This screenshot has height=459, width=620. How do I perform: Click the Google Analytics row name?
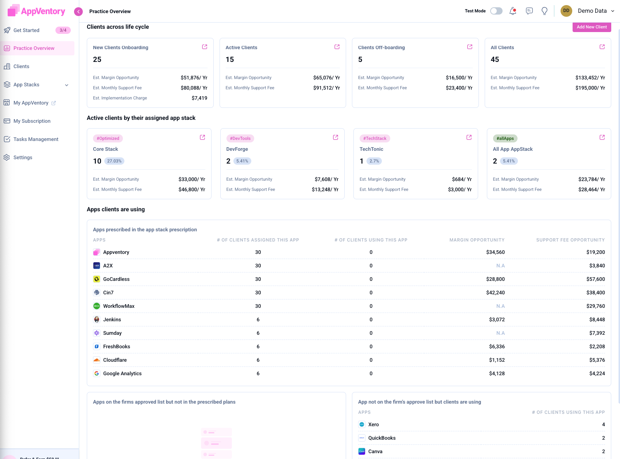pos(123,373)
